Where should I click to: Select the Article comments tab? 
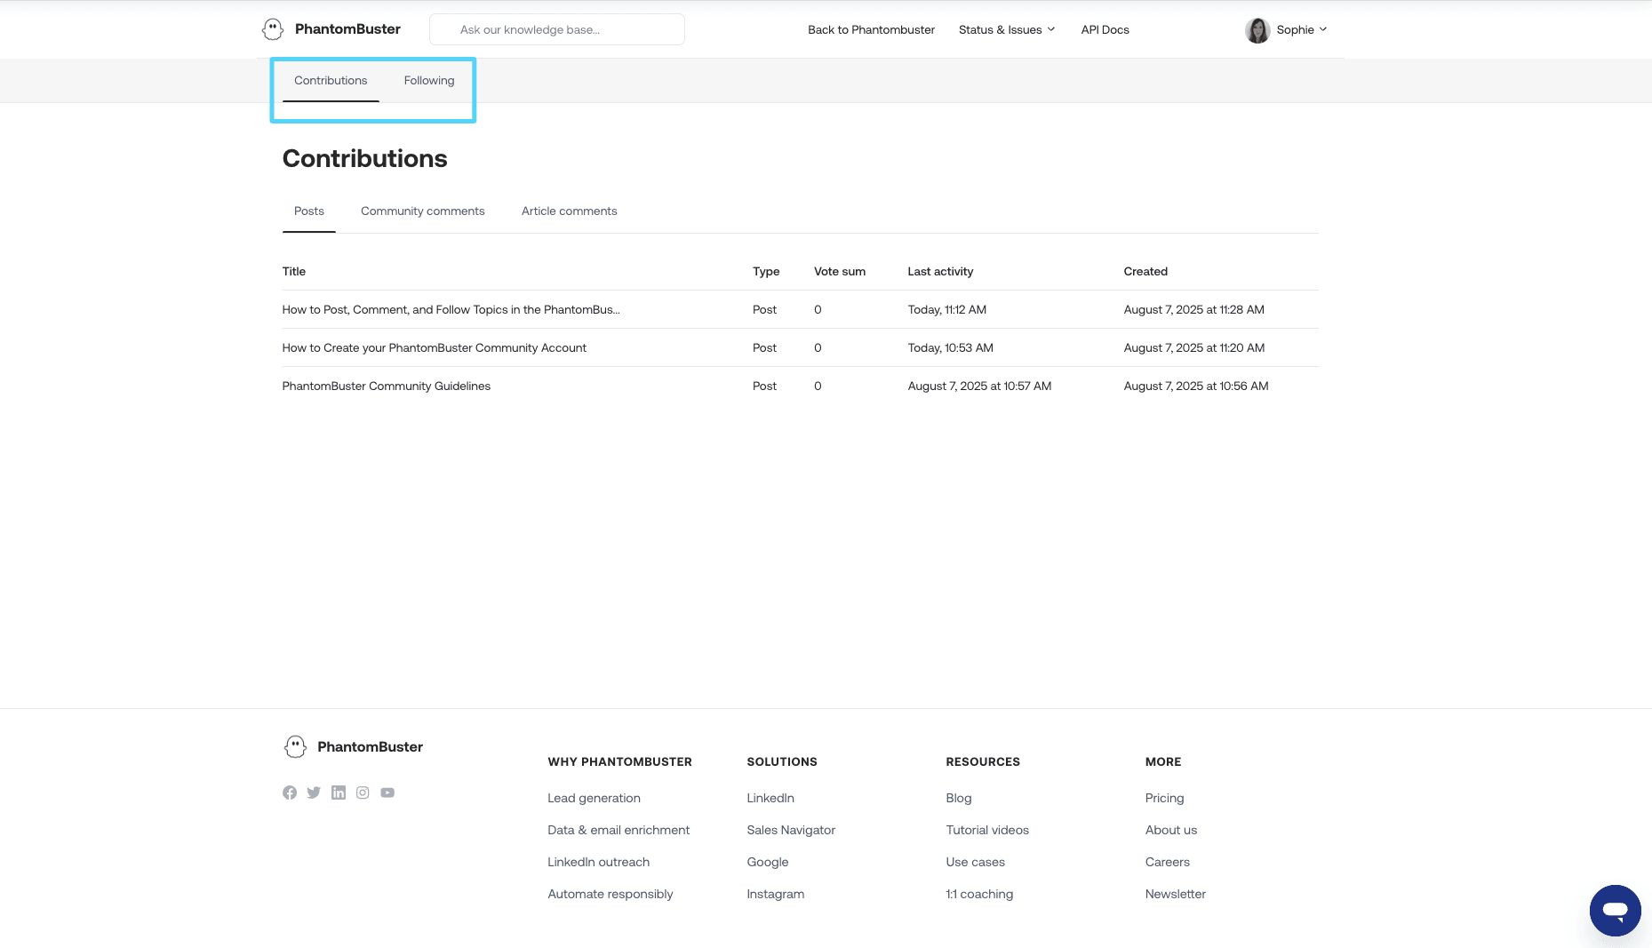tap(570, 211)
